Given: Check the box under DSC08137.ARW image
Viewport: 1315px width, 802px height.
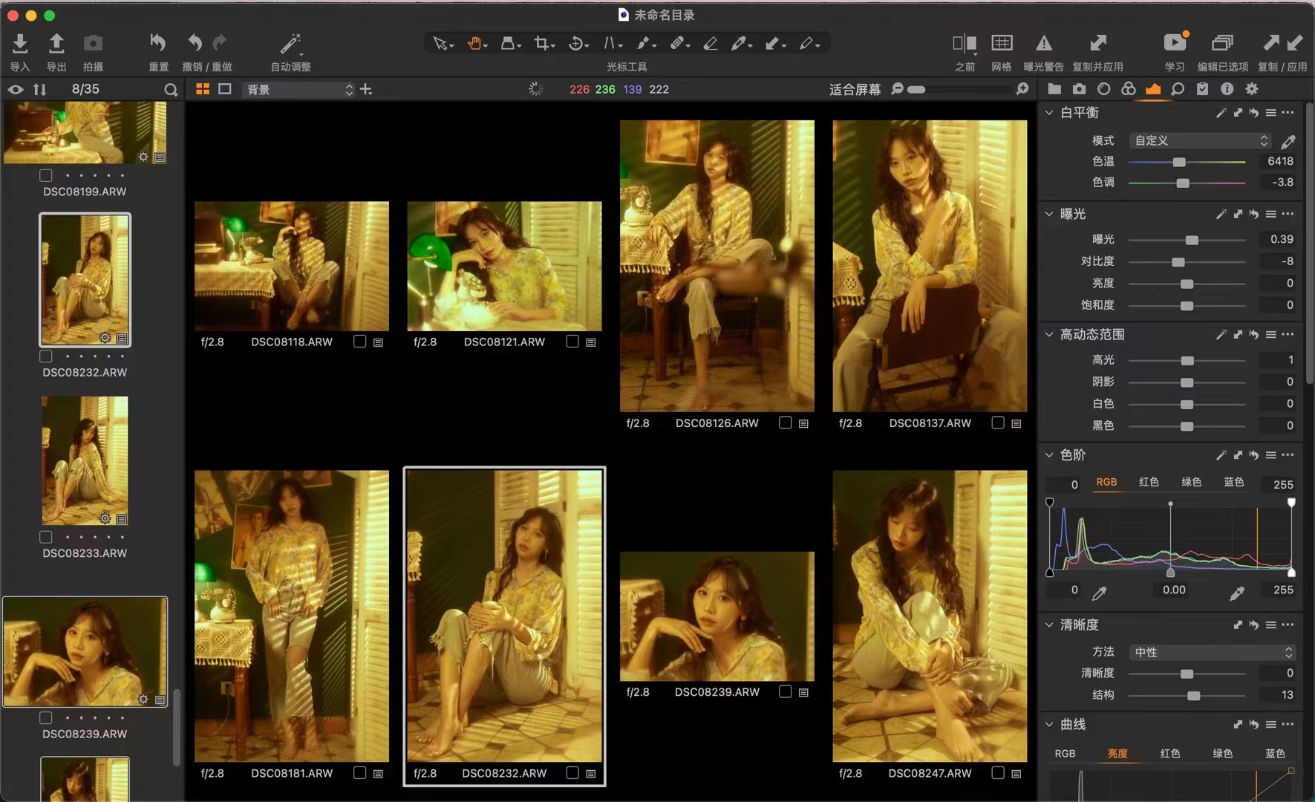Looking at the screenshot, I should 998,423.
